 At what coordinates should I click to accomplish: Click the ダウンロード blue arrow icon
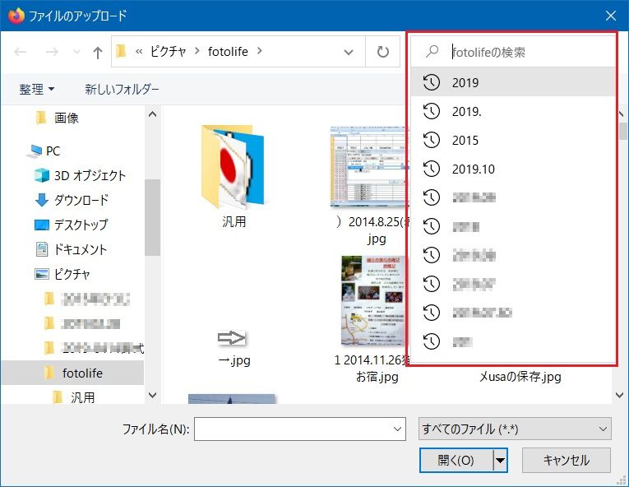[x=42, y=200]
